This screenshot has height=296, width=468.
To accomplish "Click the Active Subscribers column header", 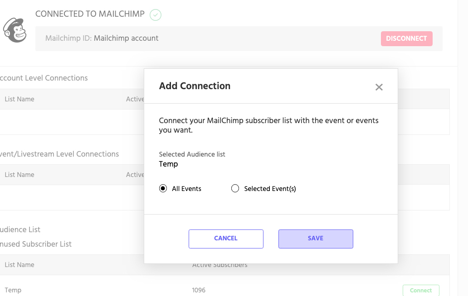I will pos(219,264).
